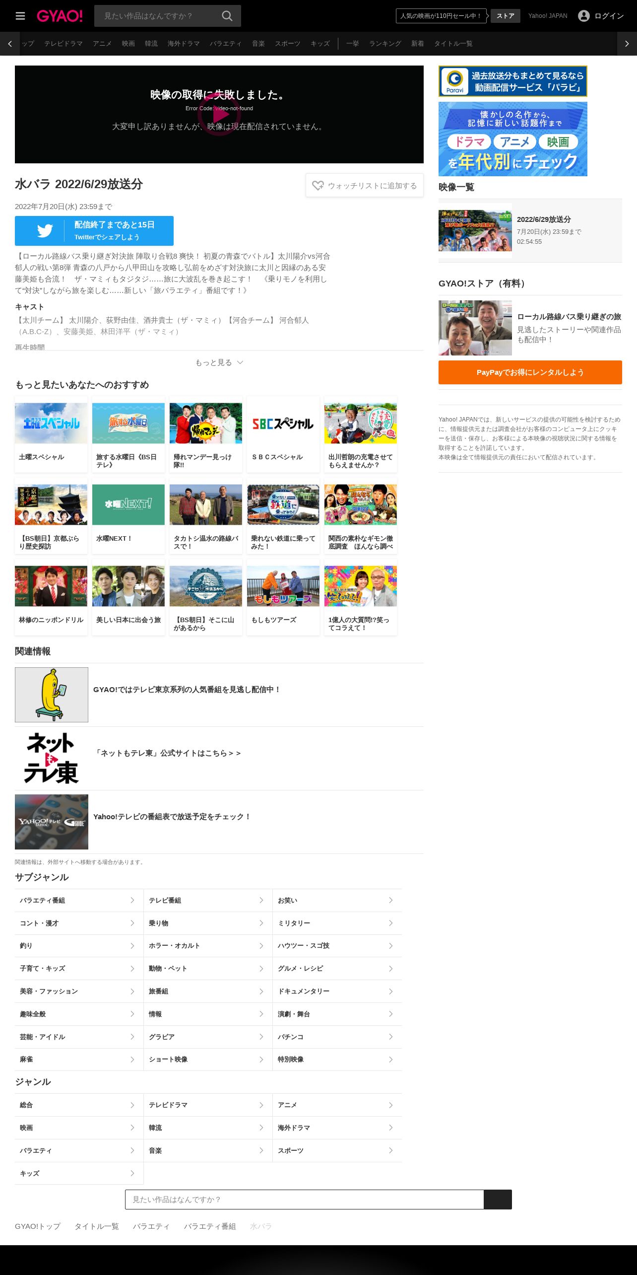Click GYAO!トップ breadcrumb link
Image resolution: width=637 pixels, height=1275 pixels.
38,1226
